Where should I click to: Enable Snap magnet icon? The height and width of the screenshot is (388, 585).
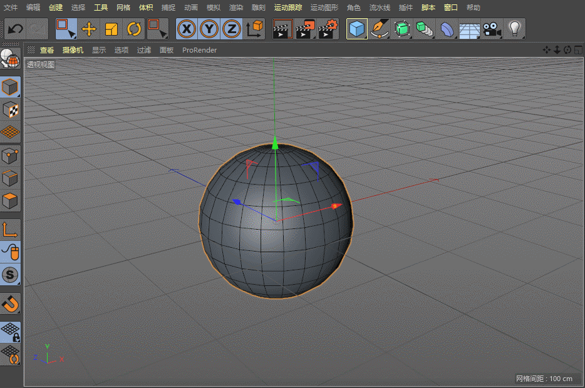pos(10,304)
